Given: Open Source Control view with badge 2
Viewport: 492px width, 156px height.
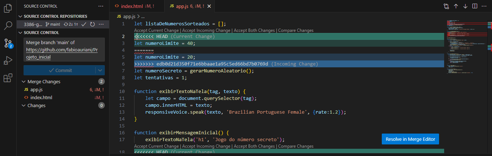Looking at the screenshot, I should (x=8, y=43).
